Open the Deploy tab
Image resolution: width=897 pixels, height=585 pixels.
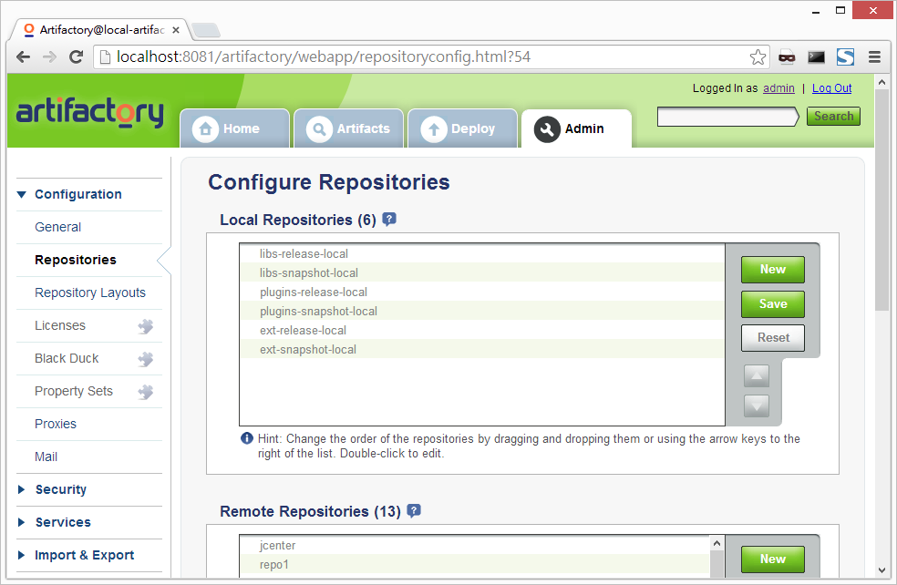coord(461,128)
